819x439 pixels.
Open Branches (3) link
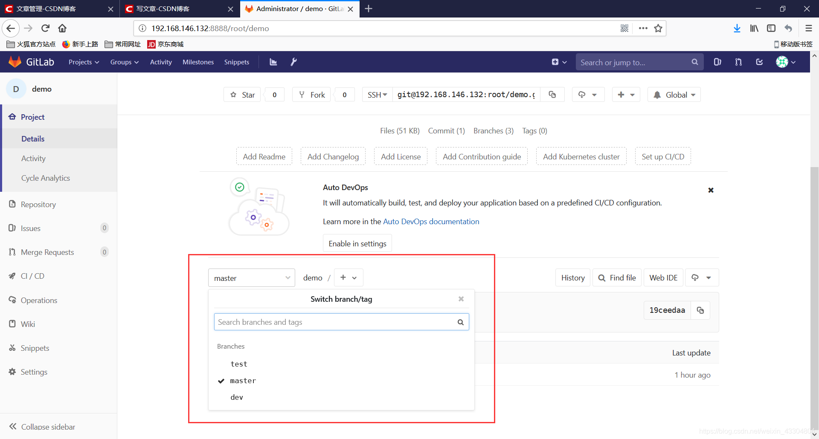tap(494, 131)
